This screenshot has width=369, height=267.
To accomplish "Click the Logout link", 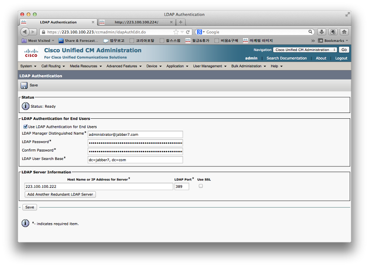I will point(341,58).
